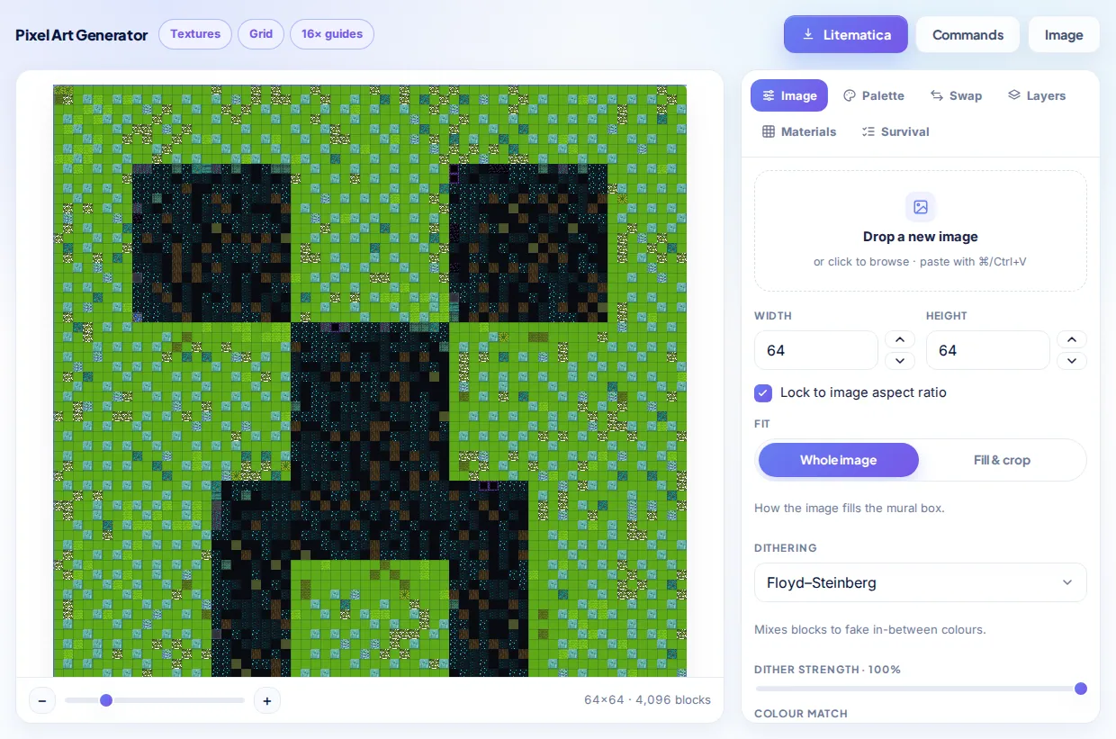This screenshot has width=1116, height=739.
Task: Open the Floyd–Steinberg dithering dropdown
Action: [921, 582]
